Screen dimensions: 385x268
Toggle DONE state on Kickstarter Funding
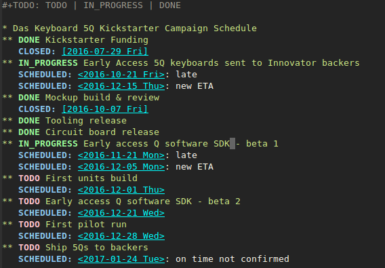pyautogui.click(x=29, y=40)
